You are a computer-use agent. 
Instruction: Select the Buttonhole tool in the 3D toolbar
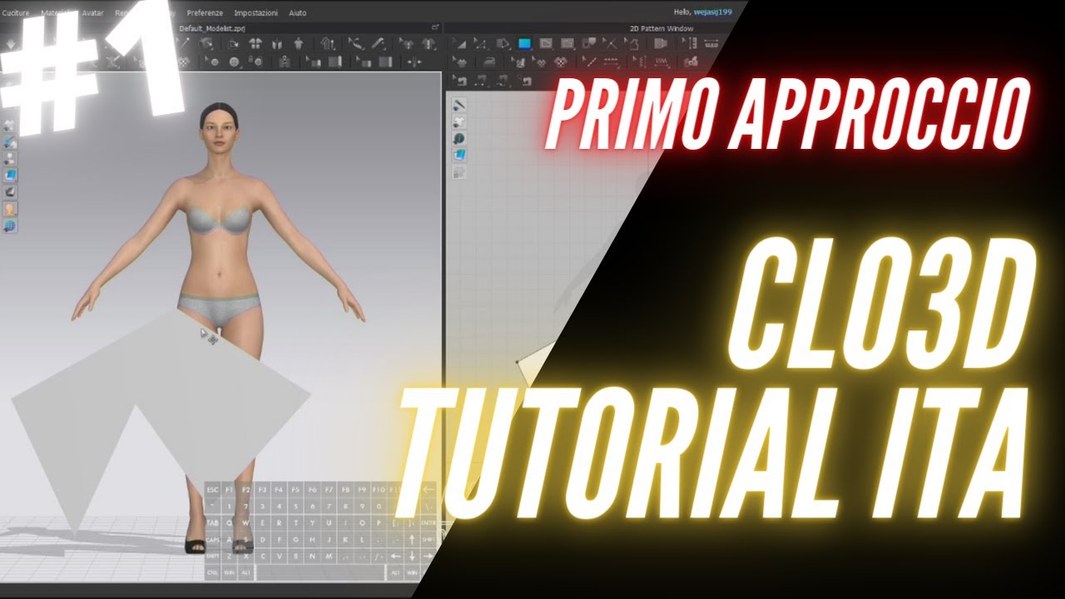click(255, 62)
